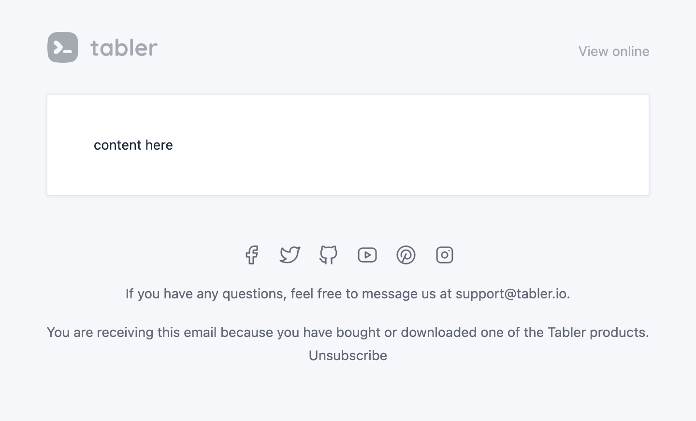Click the Tabler terminal logo icon
696x421 pixels.
click(x=63, y=47)
